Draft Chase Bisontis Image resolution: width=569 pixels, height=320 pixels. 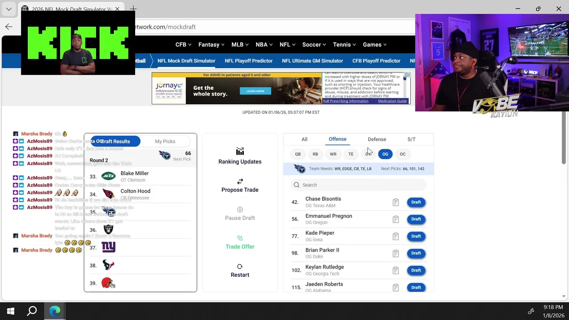coord(416,202)
